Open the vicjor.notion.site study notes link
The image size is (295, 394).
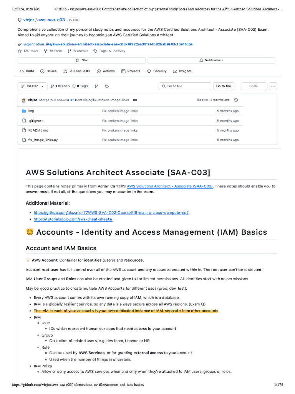[x=108, y=44]
